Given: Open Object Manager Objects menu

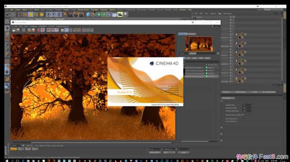Looking at the screenshot, I should point(213,14).
